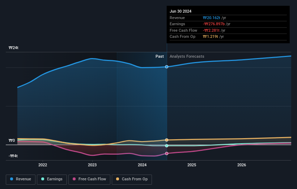Viewport: 297px width, 189px height.
Task: Toggle the Cash From Op legend series
Action: point(132,179)
